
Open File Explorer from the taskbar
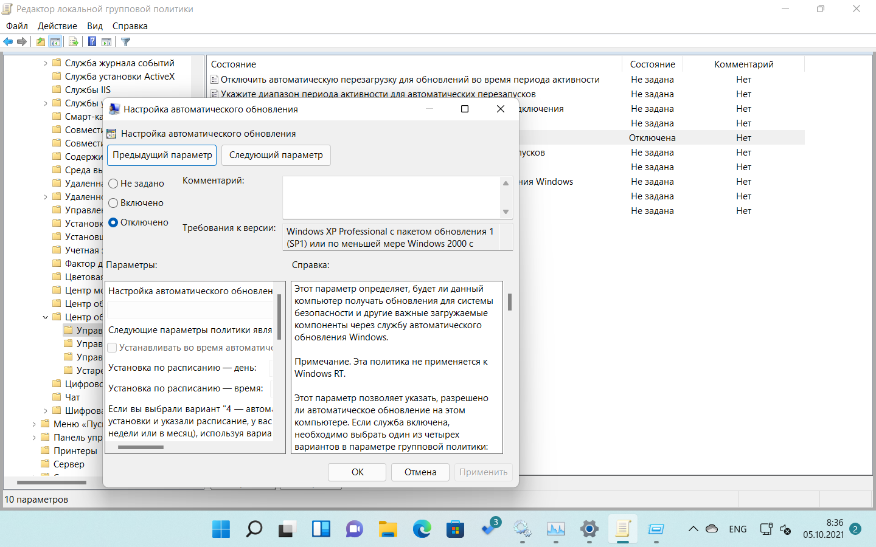pyautogui.click(x=388, y=529)
